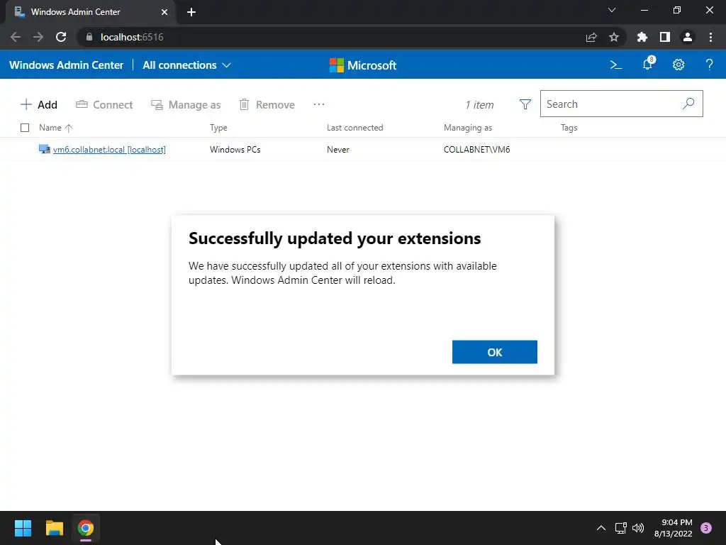726x545 pixels.
Task: Select the Windows PCs type cell
Action: click(x=235, y=150)
